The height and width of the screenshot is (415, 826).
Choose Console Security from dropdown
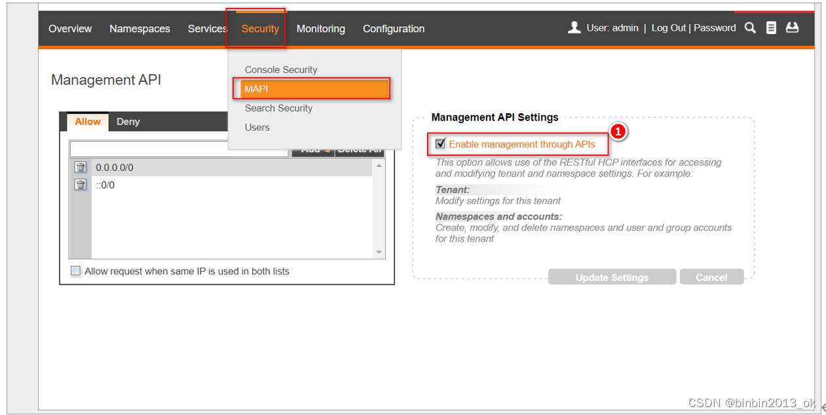click(x=281, y=69)
